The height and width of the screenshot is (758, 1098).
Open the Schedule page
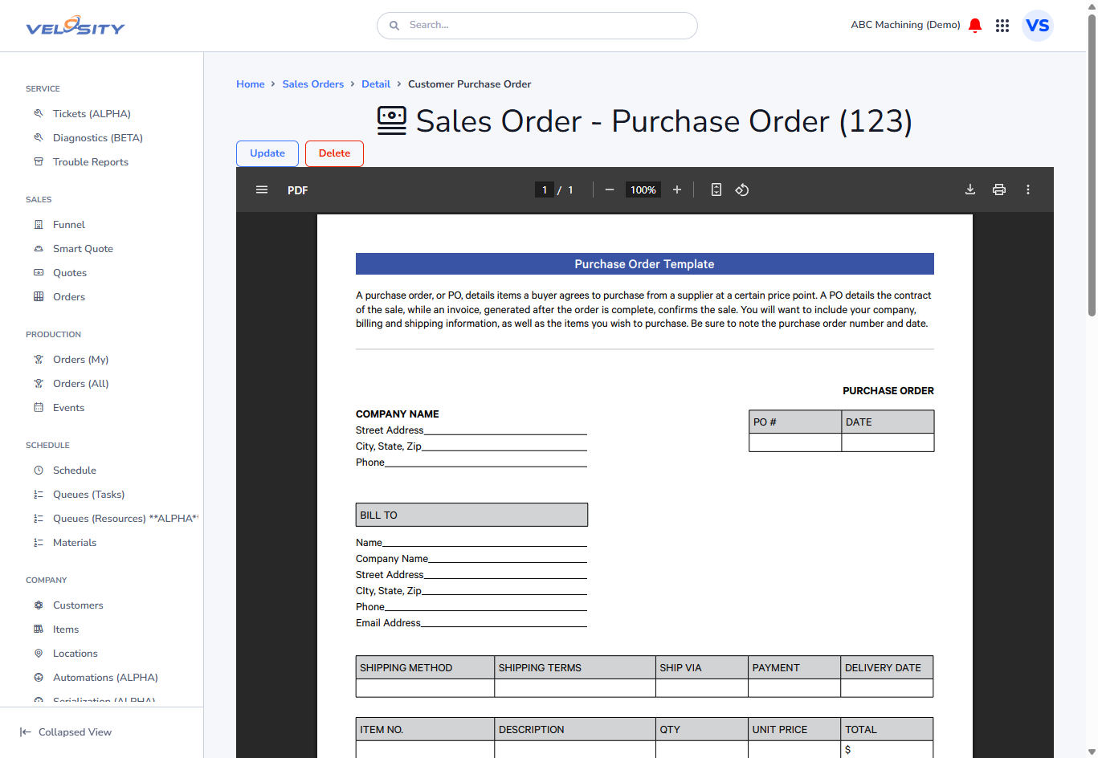point(75,471)
